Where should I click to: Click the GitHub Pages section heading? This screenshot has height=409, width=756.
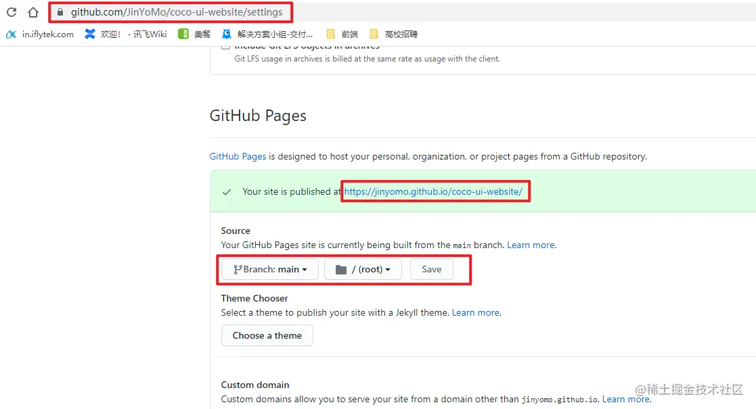pyautogui.click(x=258, y=116)
